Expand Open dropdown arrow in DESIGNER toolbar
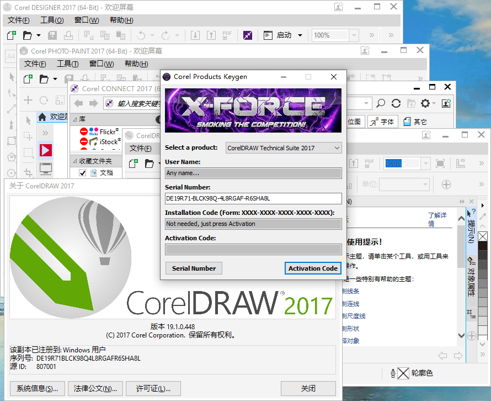The image size is (491, 401). coord(39,35)
